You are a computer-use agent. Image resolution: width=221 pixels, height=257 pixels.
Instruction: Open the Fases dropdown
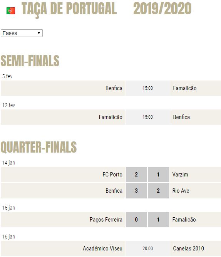click(x=22, y=33)
